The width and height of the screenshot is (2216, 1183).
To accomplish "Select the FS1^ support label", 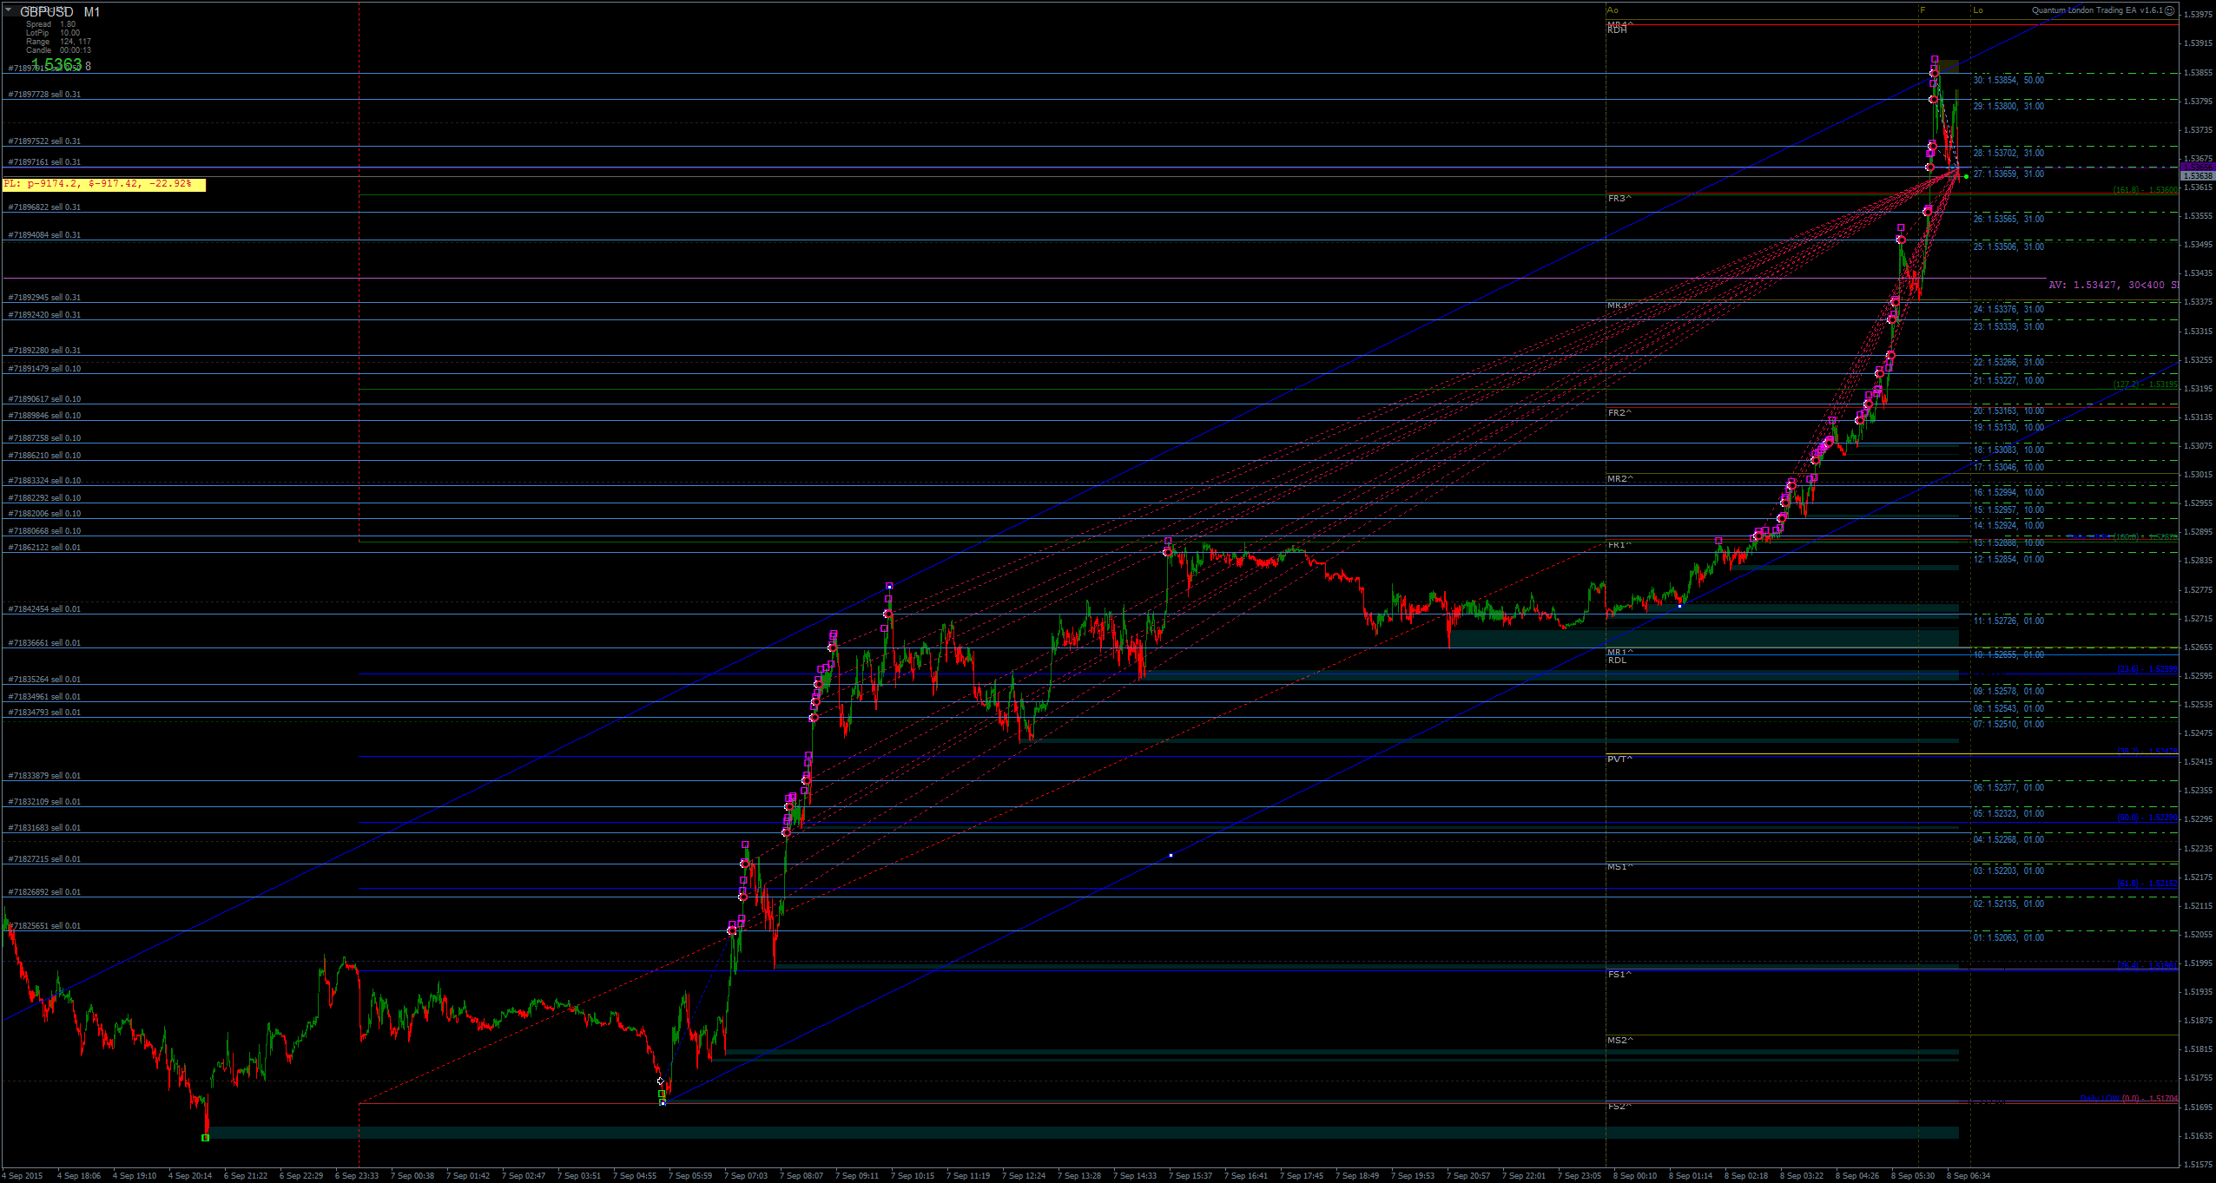I will [x=1619, y=975].
